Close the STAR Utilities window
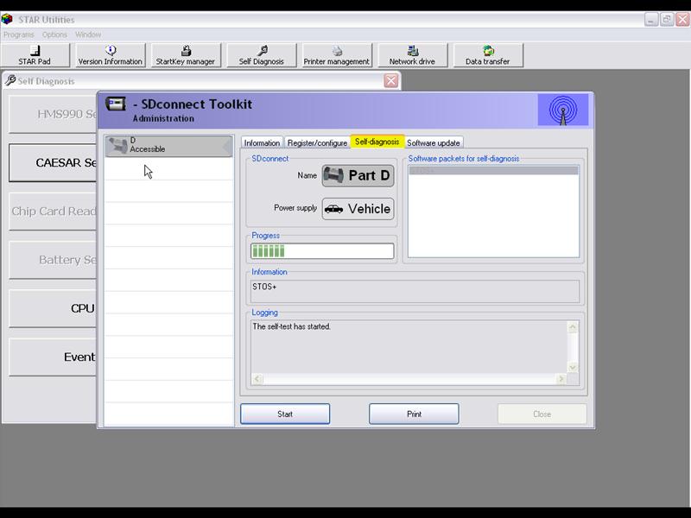This screenshot has width=691, height=518. click(682, 19)
